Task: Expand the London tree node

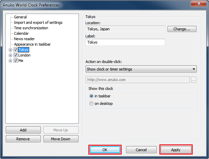Action: coord(11,55)
